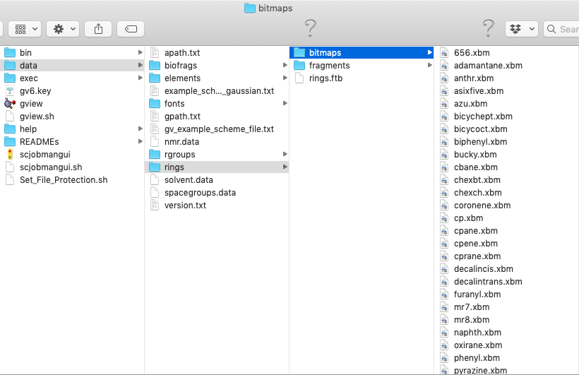Select the bin folder
This screenshot has width=579, height=375.
72,53
